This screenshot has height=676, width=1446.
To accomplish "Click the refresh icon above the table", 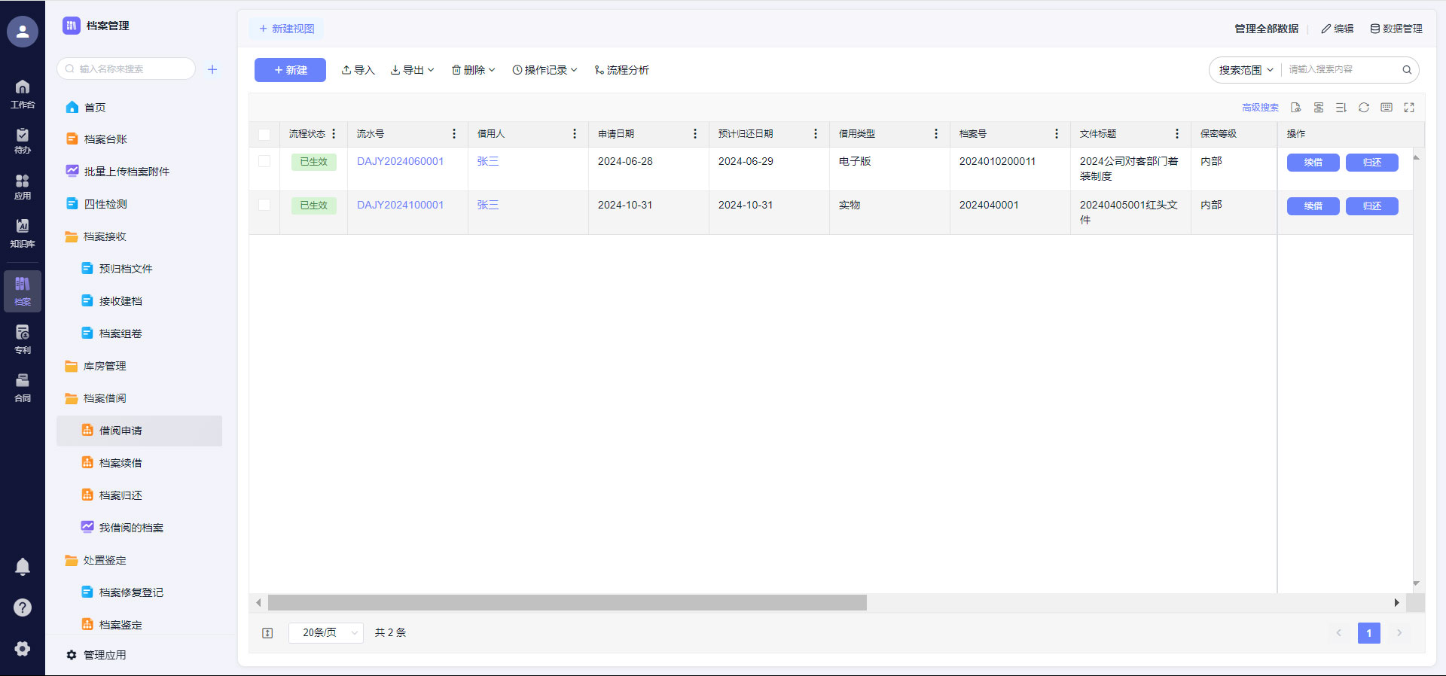I will [x=1363, y=108].
